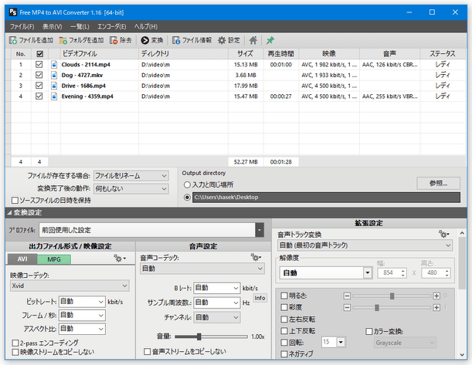Open the video bitrate ビットレート dropdown
The image size is (472, 365).
[82, 302]
